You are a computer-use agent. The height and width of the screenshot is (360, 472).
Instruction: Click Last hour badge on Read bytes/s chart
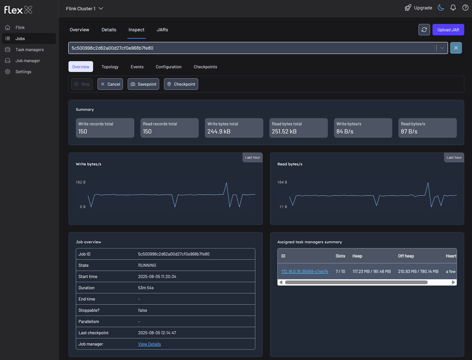454,157
